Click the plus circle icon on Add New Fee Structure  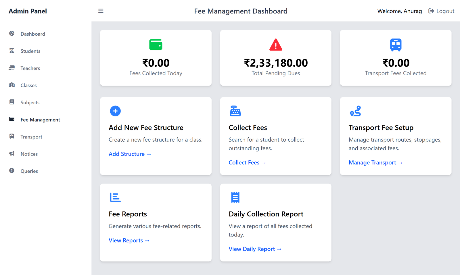(x=115, y=111)
